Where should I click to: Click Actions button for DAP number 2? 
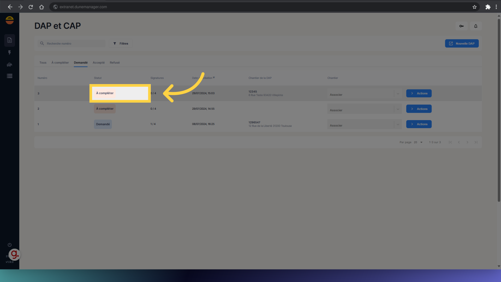pos(419,109)
